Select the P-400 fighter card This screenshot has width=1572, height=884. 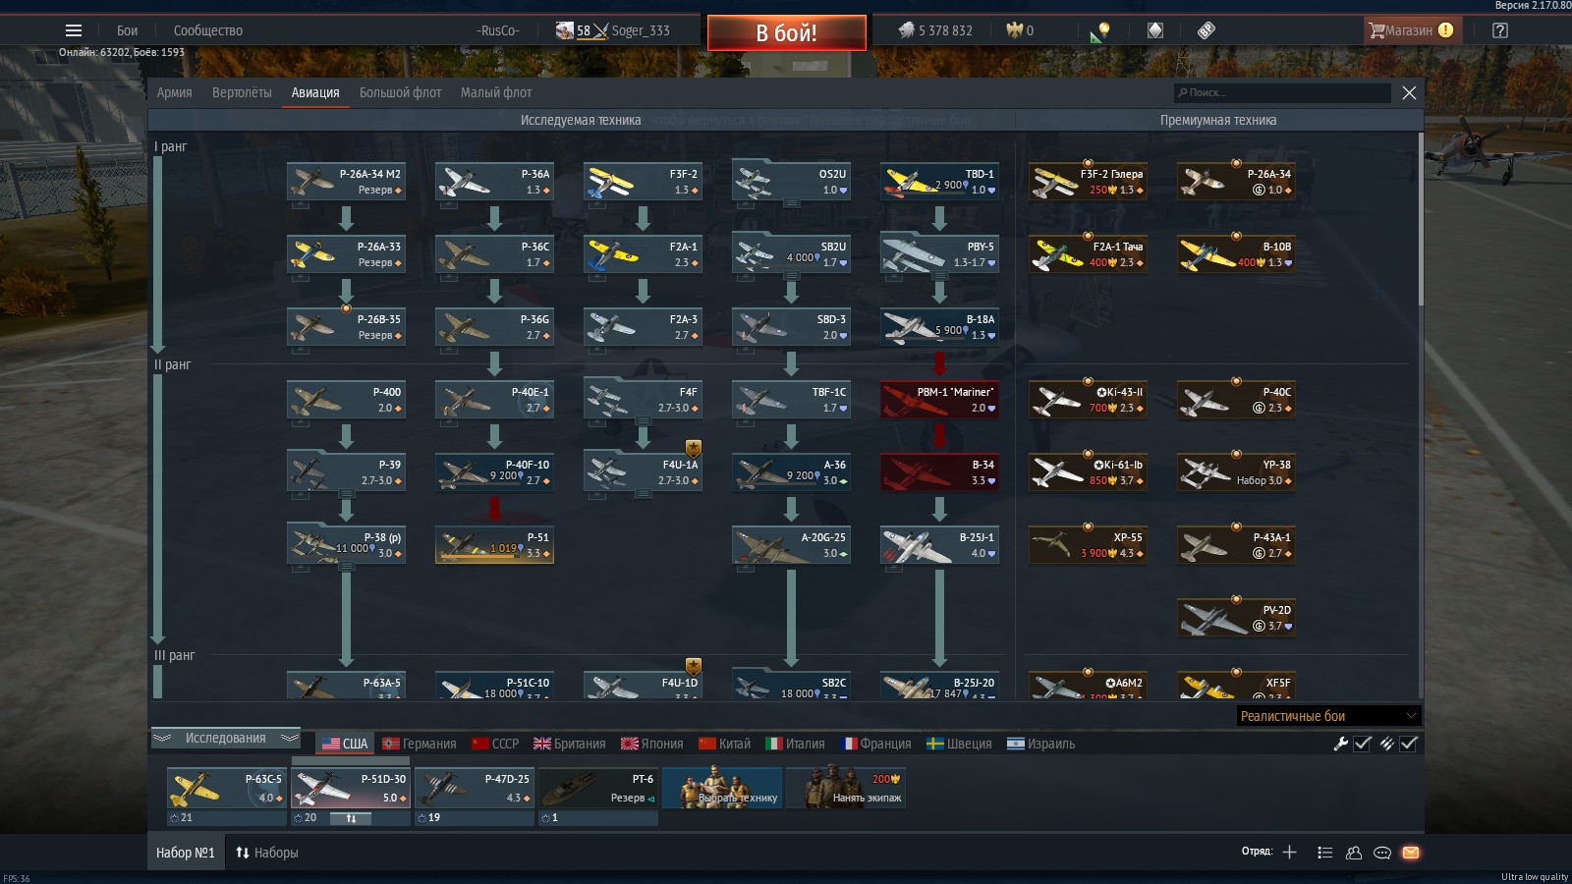point(346,400)
